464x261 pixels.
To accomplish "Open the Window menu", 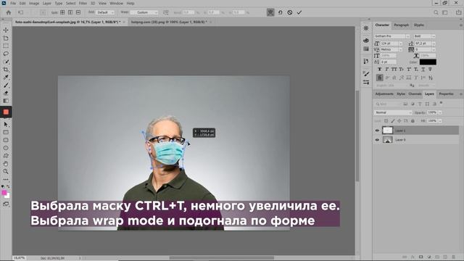I will pos(116,3).
